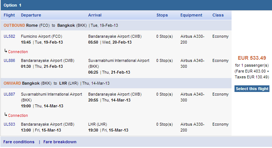Click the OUTBOUND Rome to Bangkok row
Screen dimensions: 272x148
tap(116, 25)
